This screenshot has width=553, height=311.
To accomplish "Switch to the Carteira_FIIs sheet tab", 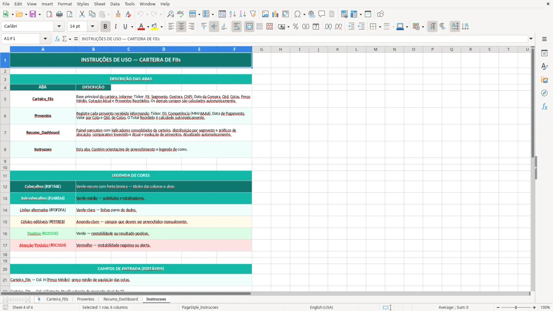I will click(x=57, y=299).
